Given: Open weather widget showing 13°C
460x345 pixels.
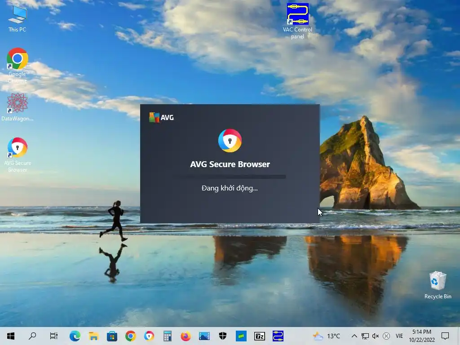Looking at the screenshot, I should tap(327, 336).
